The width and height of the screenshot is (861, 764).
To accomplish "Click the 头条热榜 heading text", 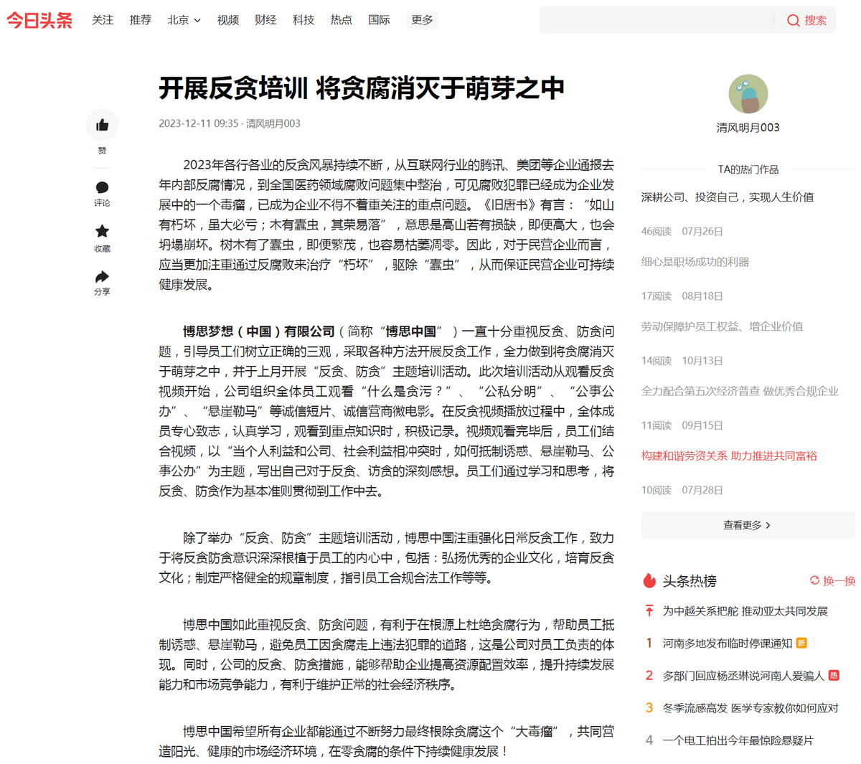I will tap(690, 581).
